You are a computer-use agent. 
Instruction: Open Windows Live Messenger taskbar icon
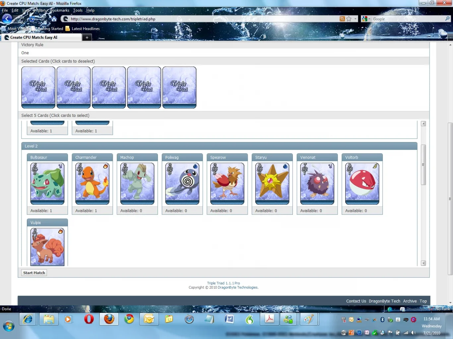pos(289,319)
